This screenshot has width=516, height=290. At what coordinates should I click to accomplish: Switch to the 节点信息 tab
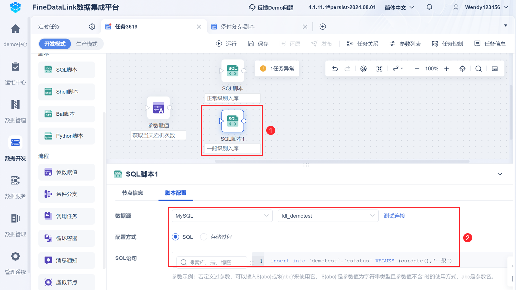click(132, 193)
